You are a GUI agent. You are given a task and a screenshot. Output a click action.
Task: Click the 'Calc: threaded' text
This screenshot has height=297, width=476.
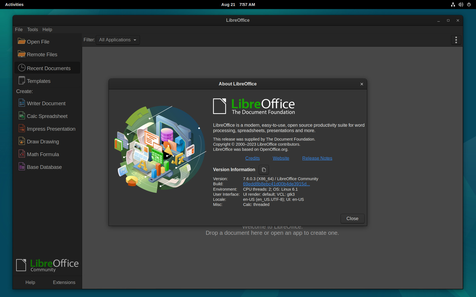(x=256, y=205)
